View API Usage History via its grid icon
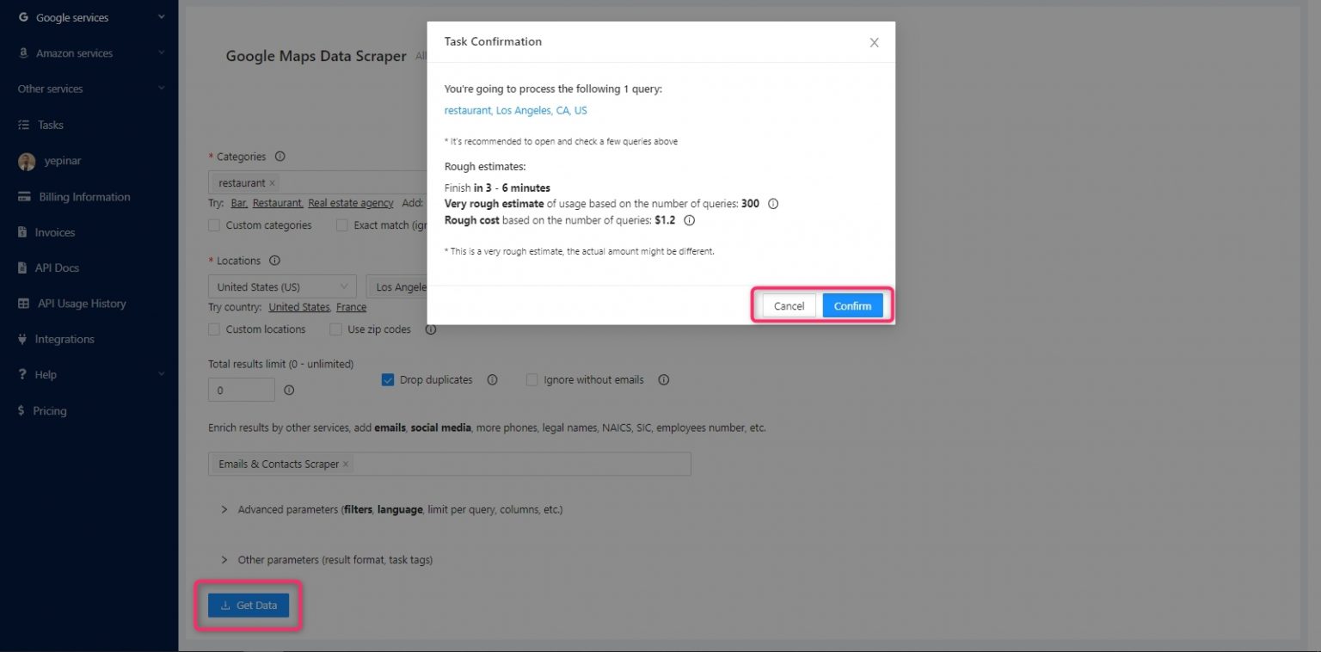 [24, 303]
